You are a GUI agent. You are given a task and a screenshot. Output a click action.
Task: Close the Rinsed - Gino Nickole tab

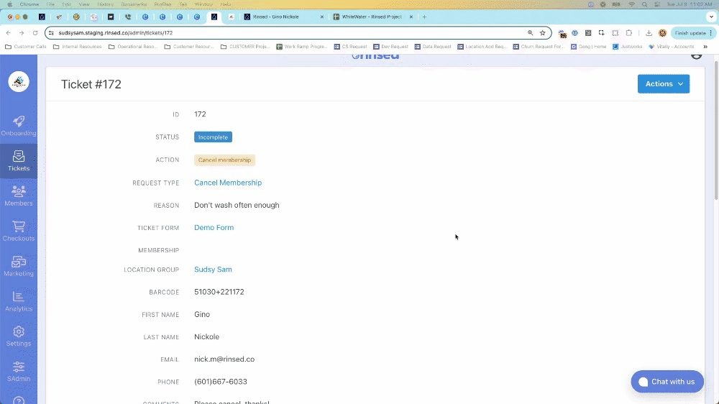click(x=321, y=17)
